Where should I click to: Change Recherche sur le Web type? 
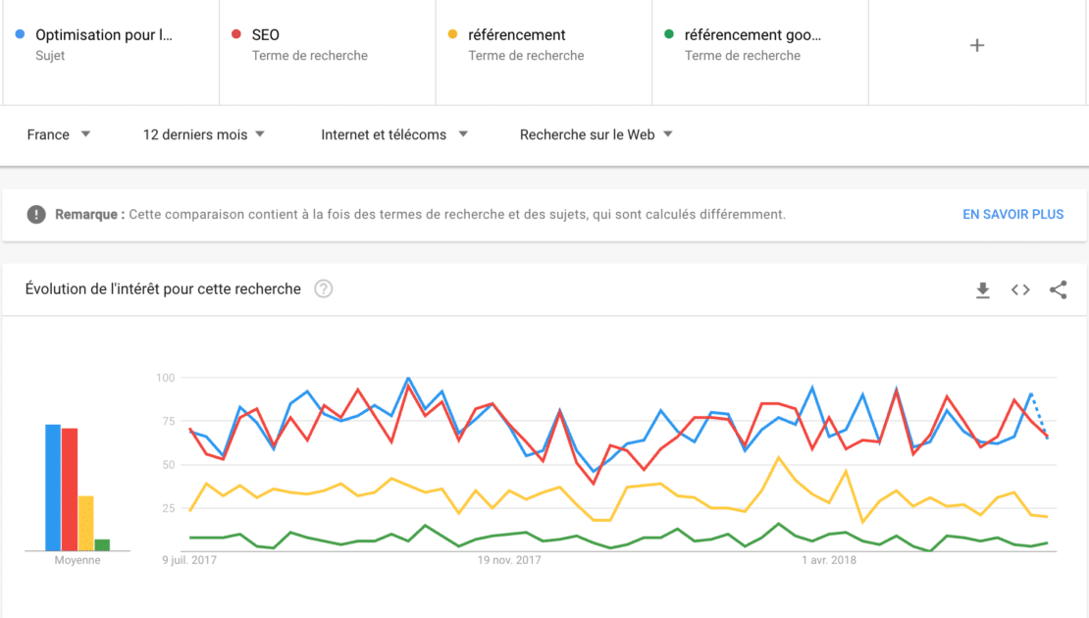tap(596, 134)
